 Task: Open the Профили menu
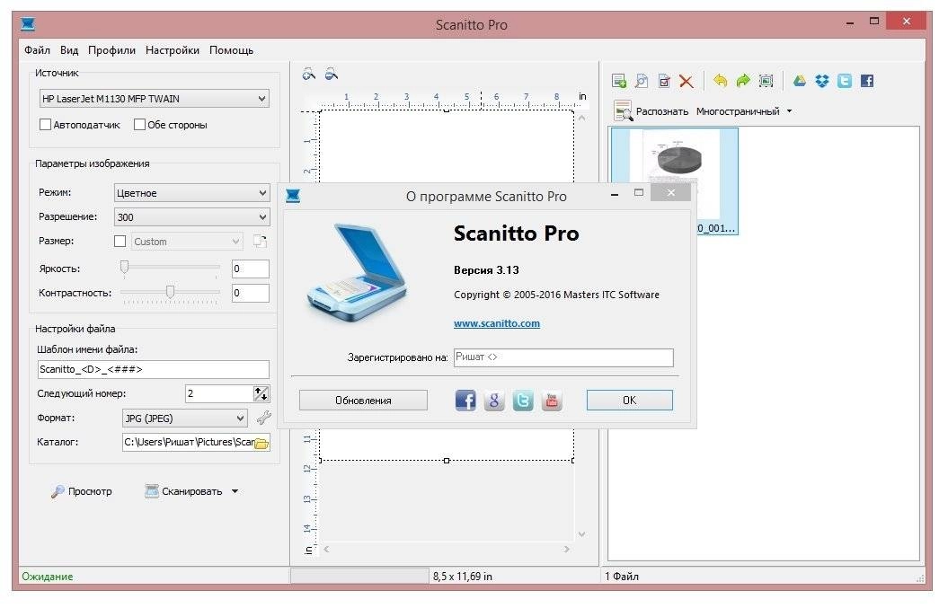point(111,50)
